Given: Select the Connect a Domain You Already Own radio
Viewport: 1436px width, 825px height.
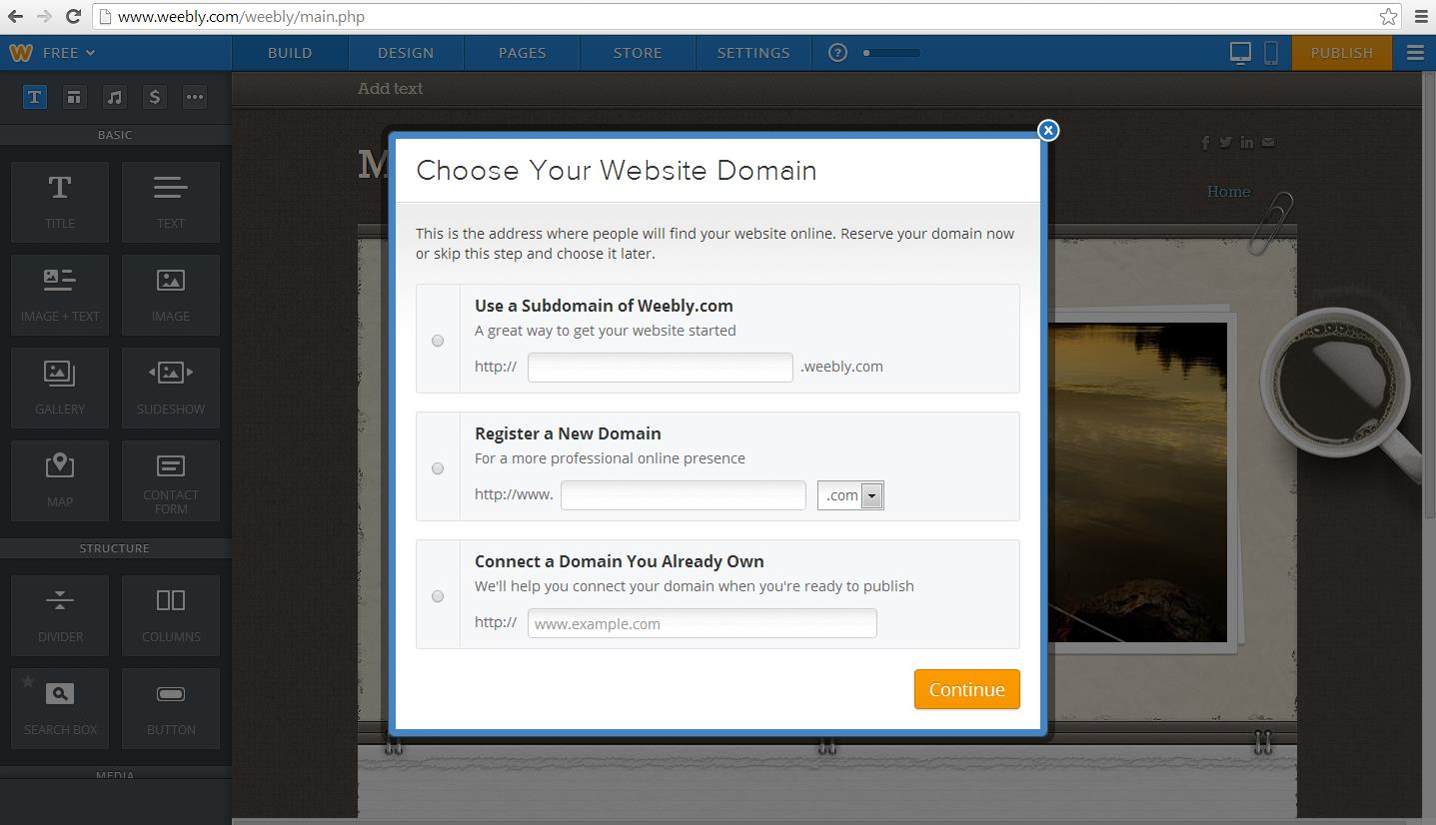Looking at the screenshot, I should tap(438, 596).
